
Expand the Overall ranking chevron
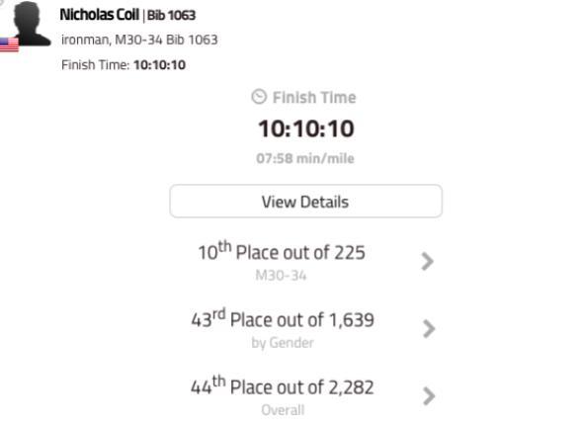pyautogui.click(x=429, y=395)
